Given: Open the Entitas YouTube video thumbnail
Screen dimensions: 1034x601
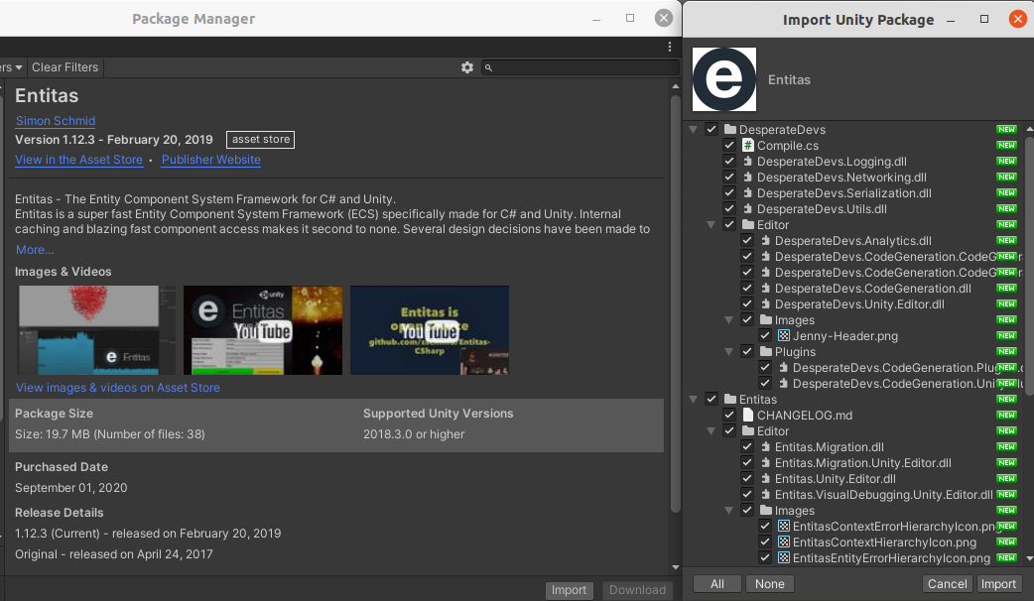Looking at the screenshot, I should [x=262, y=330].
